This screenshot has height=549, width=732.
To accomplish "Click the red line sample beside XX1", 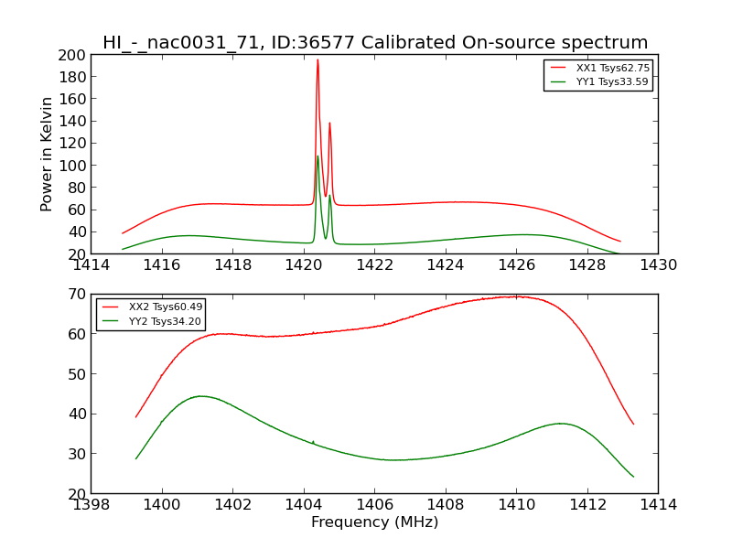I will point(558,68).
